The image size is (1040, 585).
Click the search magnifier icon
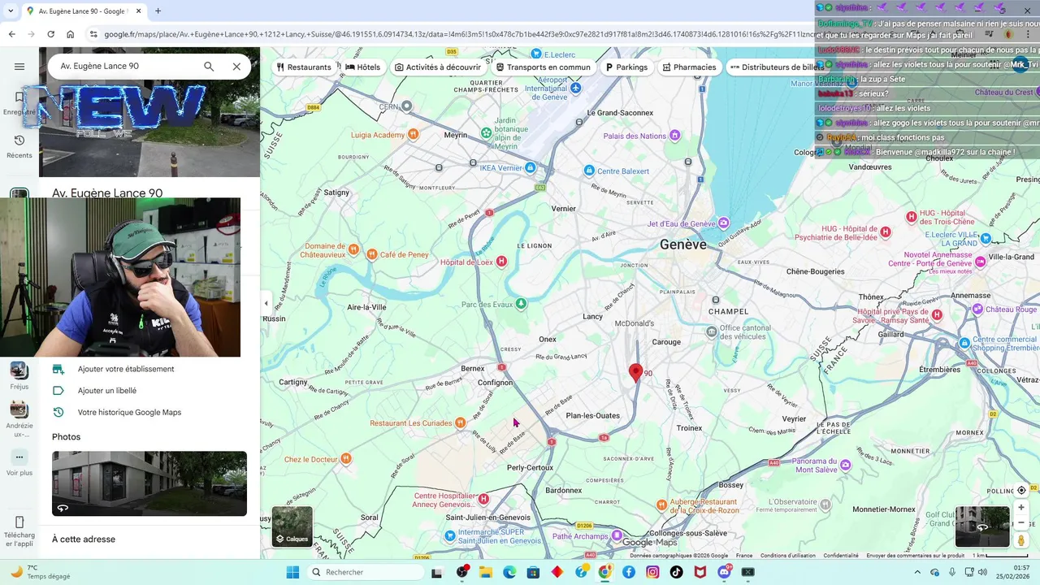pyautogui.click(x=209, y=67)
